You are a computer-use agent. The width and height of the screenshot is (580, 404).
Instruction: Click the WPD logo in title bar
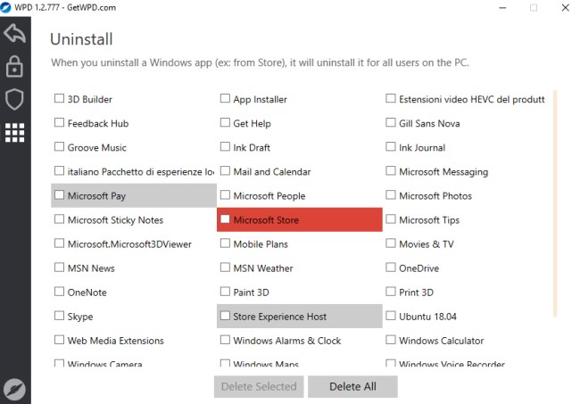pos(7,7)
